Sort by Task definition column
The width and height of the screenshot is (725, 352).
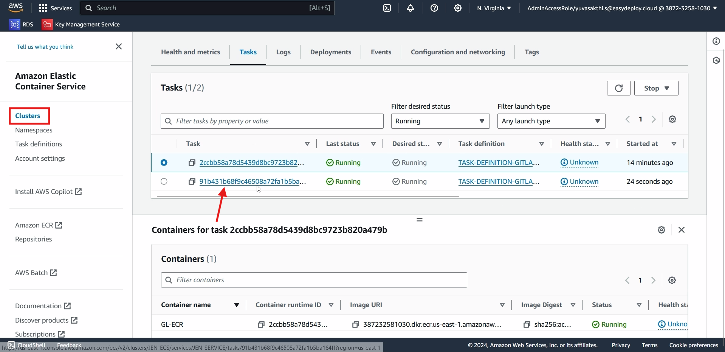[542, 144]
